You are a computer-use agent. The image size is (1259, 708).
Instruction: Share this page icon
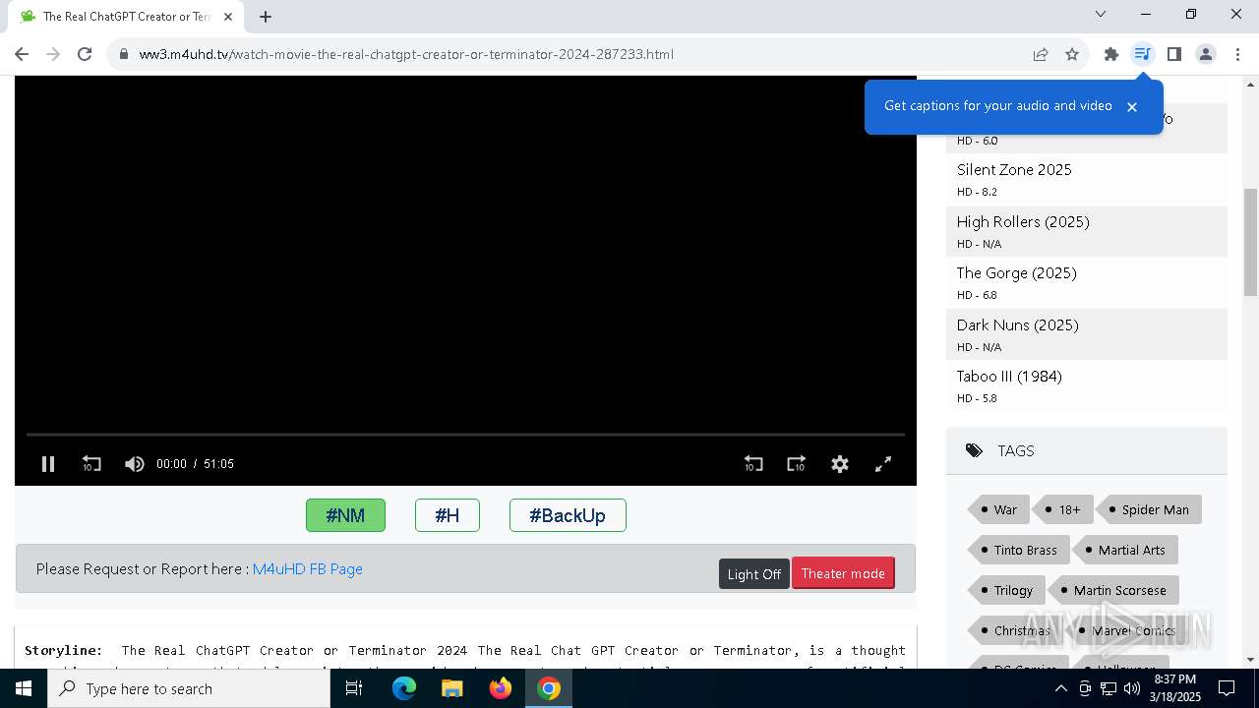[x=1041, y=54]
